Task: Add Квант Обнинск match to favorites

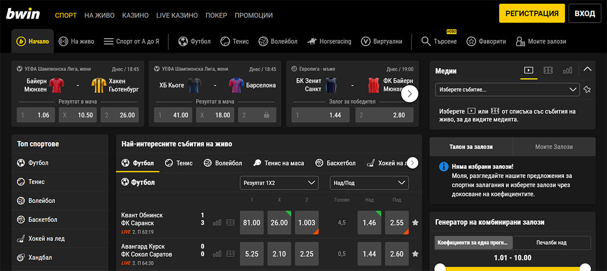Action: click(415, 223)
